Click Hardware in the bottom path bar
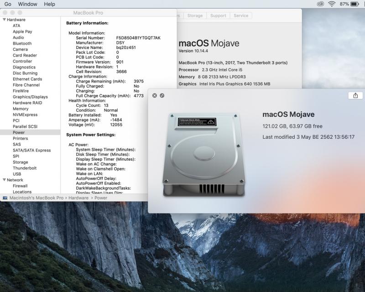Image resolution: width=365 pixels, height=292 pixels. click(78, 198)
